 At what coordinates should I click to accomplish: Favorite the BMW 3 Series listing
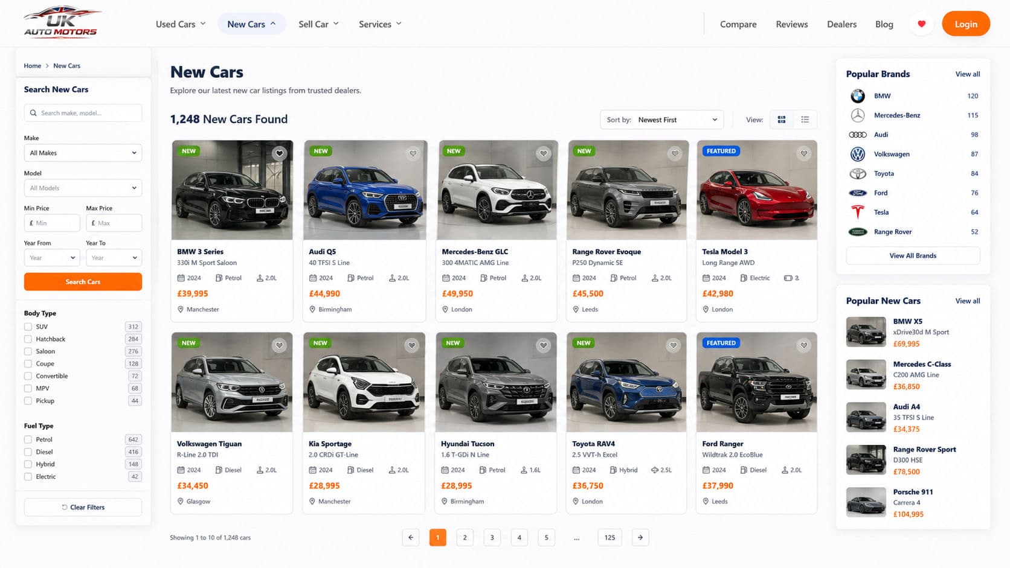(x=279, y=153)
